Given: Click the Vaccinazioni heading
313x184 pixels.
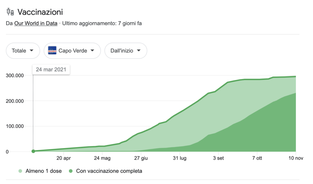Looking at the screenshot, I should coord(40,12).
